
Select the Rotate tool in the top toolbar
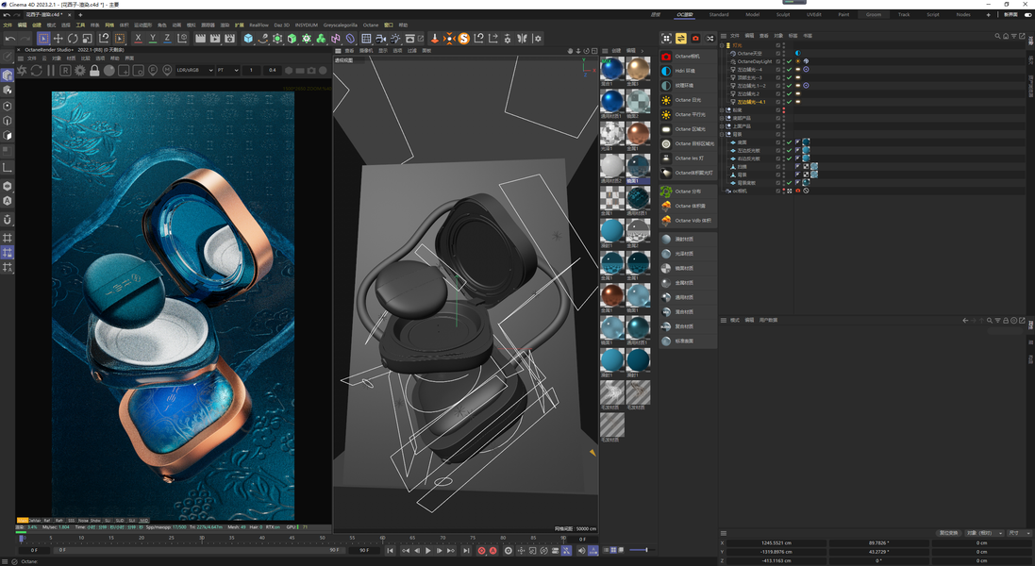[x=73, y=39]
